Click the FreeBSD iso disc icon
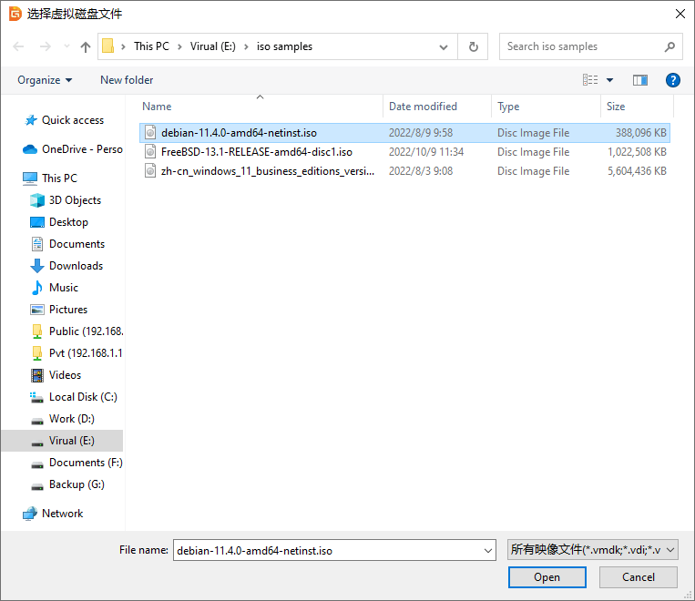This screenshot has width=695, height=601. (150, 152)
